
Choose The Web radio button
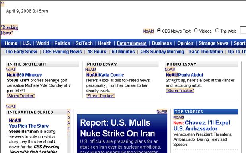coord(217,30)
